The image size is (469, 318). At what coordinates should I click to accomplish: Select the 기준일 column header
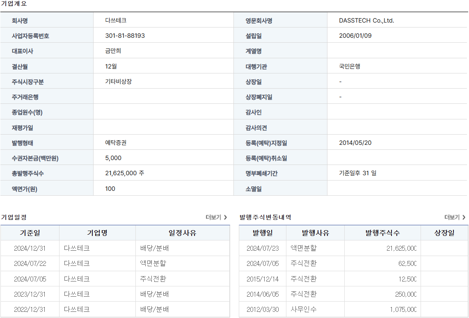click(x=30, y=233)
